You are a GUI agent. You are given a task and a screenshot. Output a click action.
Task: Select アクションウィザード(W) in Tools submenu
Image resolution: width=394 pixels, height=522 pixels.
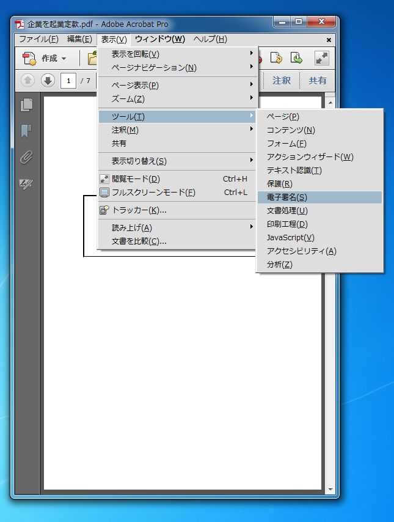pos(319,157)
